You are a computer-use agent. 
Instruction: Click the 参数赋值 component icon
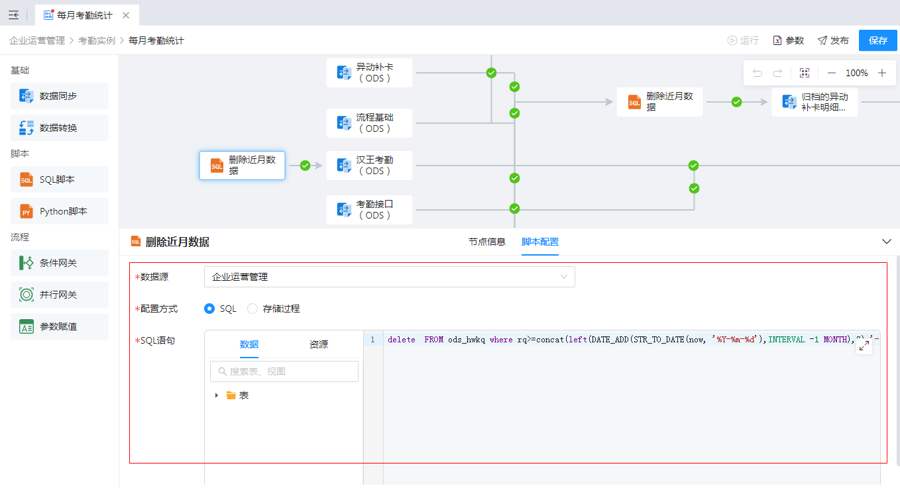coord(27,326)
